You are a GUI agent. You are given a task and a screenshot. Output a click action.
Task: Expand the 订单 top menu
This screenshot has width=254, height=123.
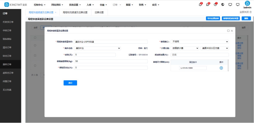117,5
